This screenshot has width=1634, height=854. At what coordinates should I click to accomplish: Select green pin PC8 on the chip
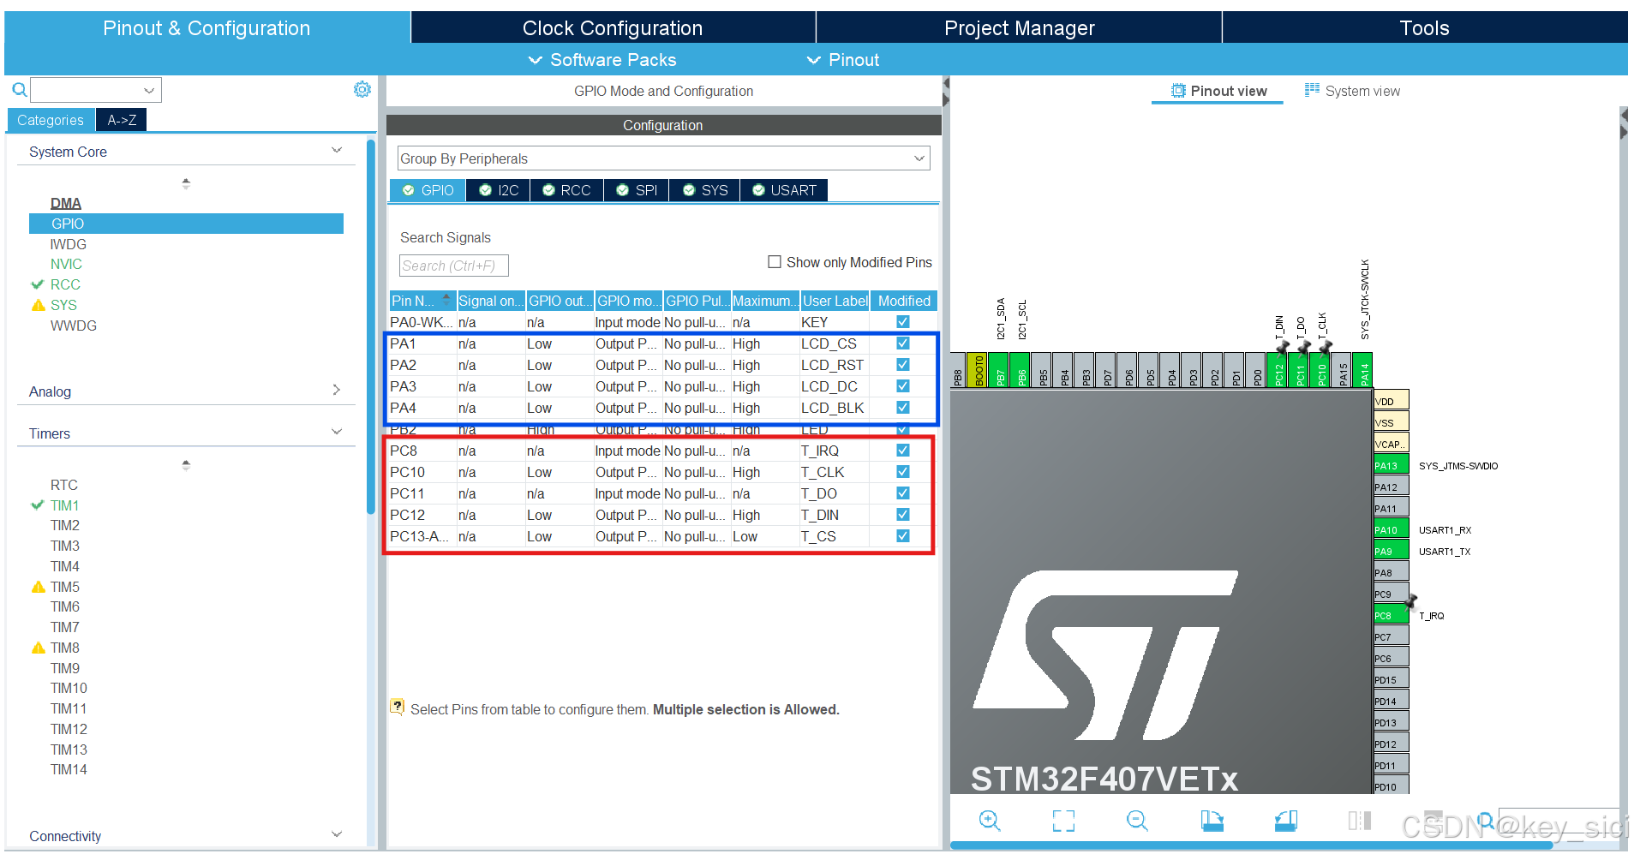pos(1391,615)
